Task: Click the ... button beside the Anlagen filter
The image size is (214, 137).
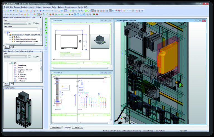Action: point(30,23)
